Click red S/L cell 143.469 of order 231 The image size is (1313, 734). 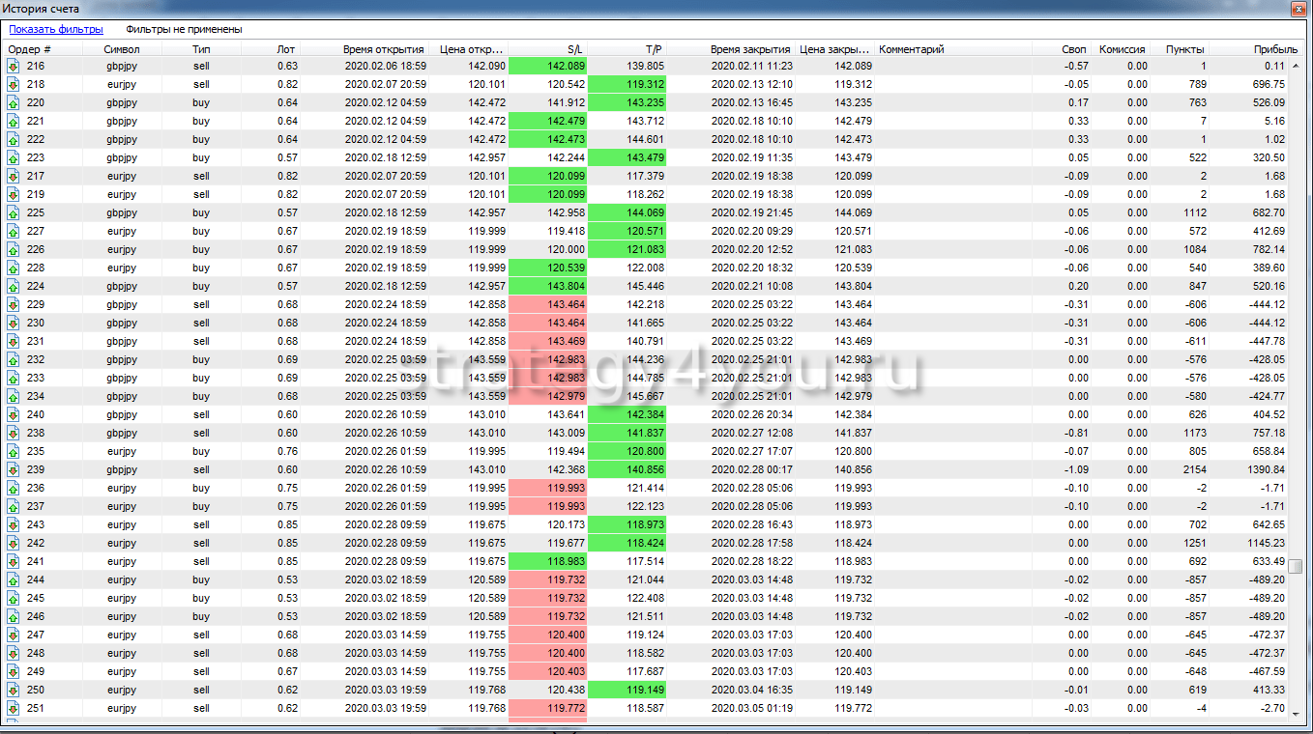[547, 341]
